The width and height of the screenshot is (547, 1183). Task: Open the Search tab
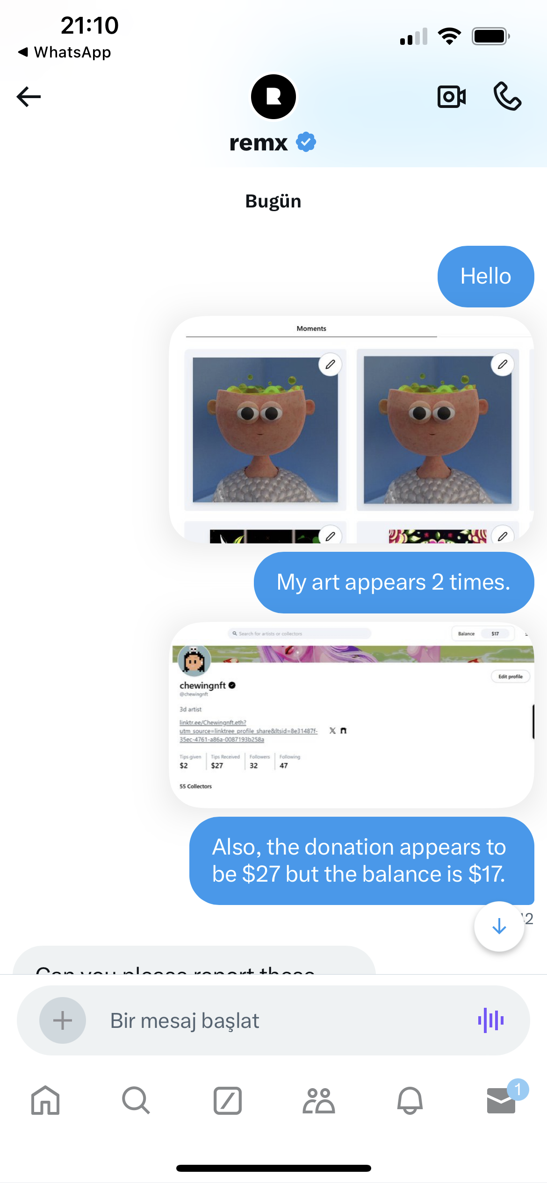[x=136, y=1100]
